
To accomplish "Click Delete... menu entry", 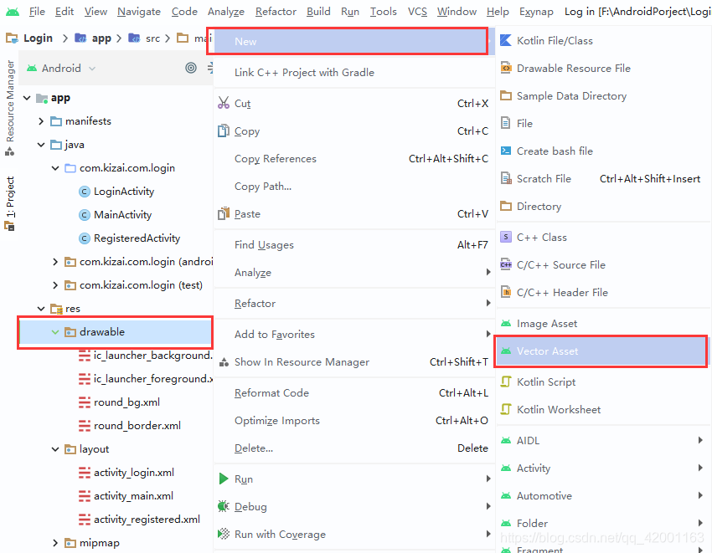I will (354, 448).
